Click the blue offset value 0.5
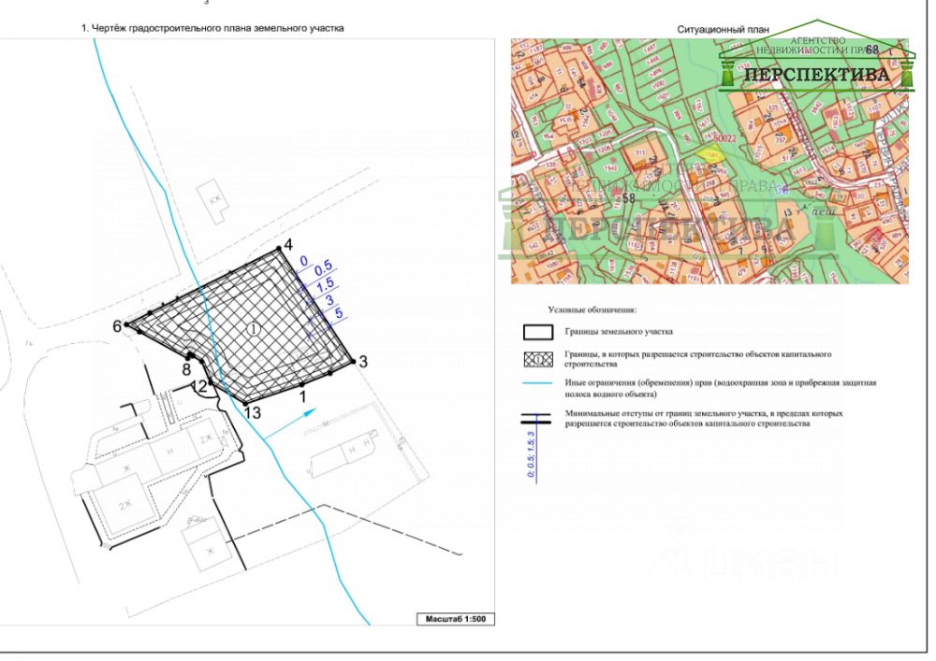This screenshot has height=661, width=936. (x=323, y=267)
